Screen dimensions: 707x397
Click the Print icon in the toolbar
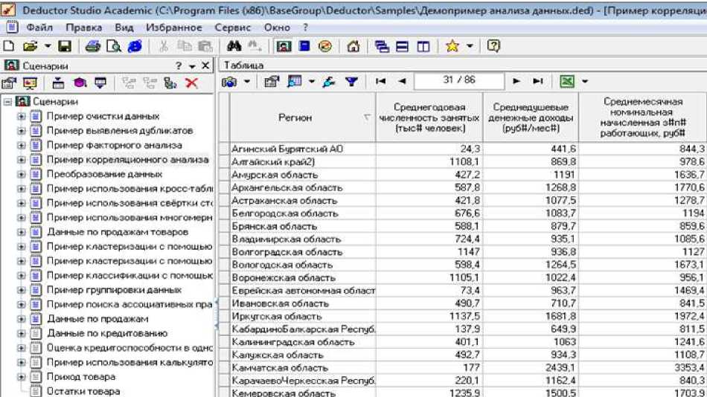[92, 46]
